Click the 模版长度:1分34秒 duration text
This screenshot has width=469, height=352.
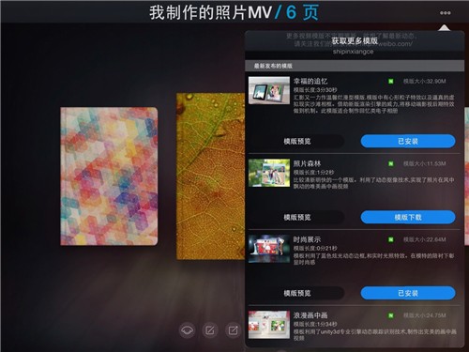pyautogui.click(x=315, y=324)
